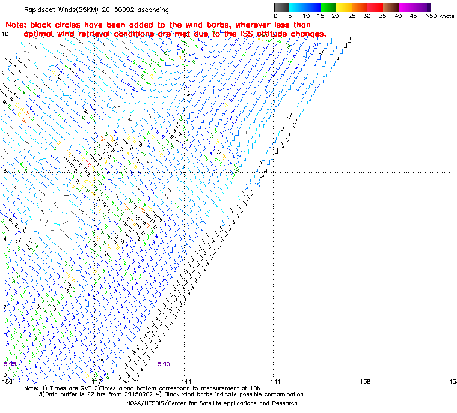Click the '5' label on the color scale
This screenshot has height=413, width=457.
tap(290, 16)
